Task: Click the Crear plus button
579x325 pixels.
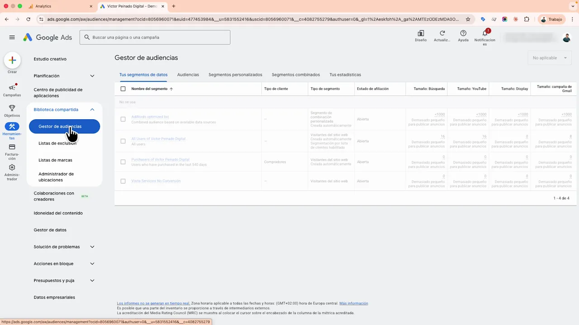Action: pos(12,60)
